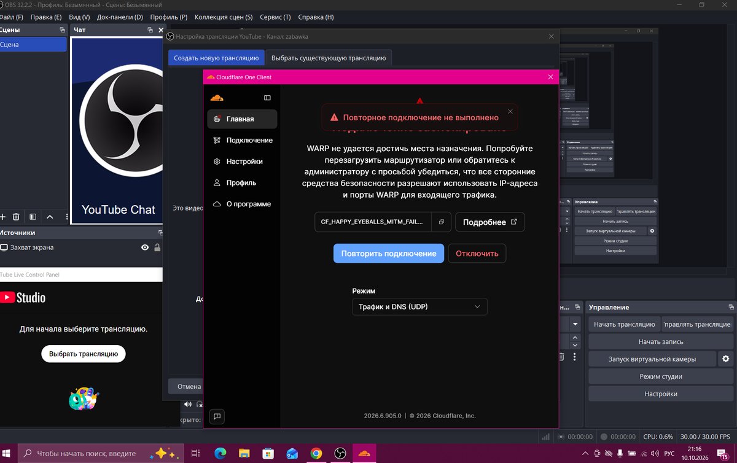Open Настройки in Cloudflare sidebar
737x463 pixels.
[242, 161]
